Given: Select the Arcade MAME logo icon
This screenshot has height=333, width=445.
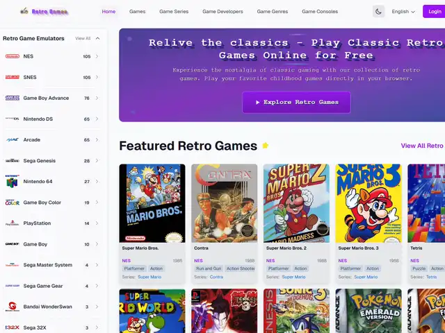Looking at the screenshot, I should (13, 139).
